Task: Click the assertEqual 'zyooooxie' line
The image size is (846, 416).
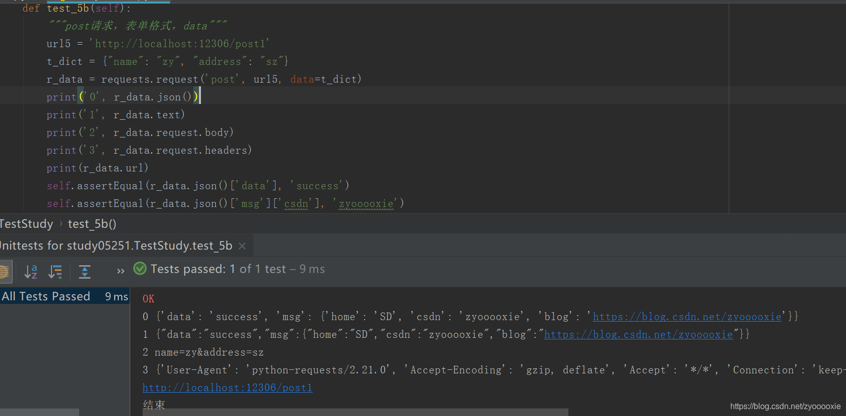Action: click(x=225, y=203)
